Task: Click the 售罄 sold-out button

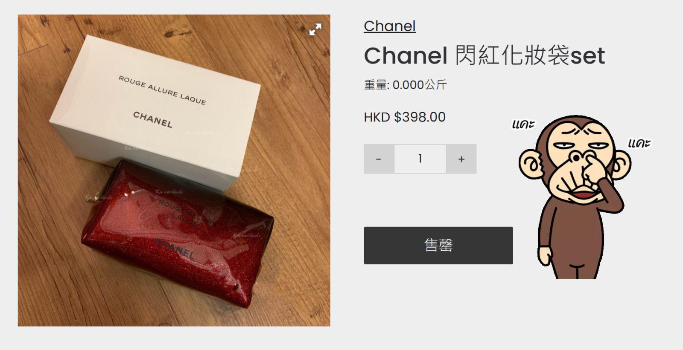Action: [438, 246]
